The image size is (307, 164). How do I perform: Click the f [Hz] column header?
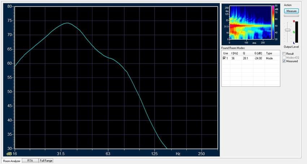click(x=236, y=53)
